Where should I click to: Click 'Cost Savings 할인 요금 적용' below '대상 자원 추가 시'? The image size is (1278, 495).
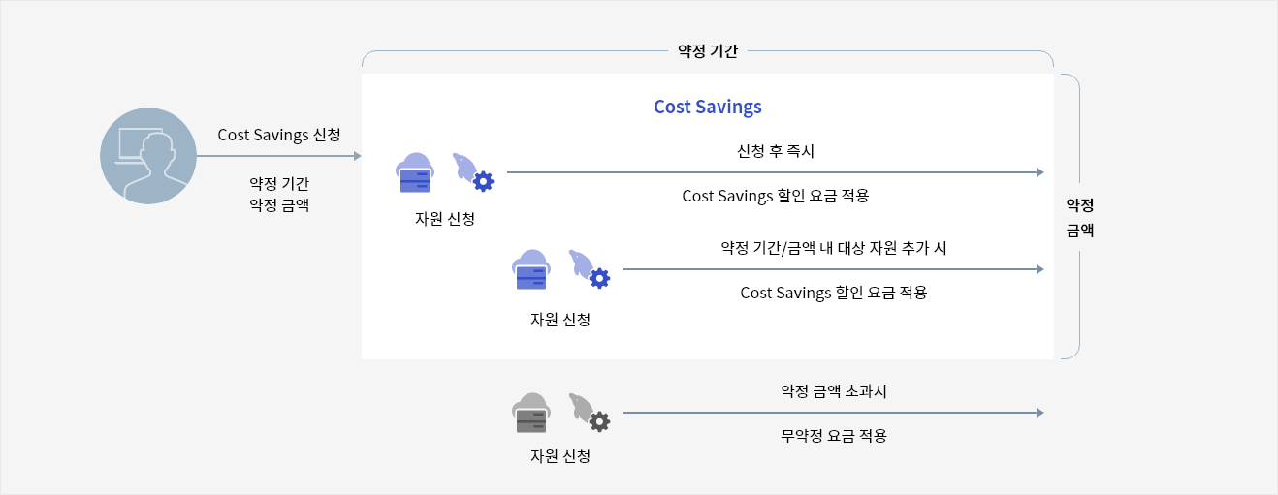click(x=833, y=293)
